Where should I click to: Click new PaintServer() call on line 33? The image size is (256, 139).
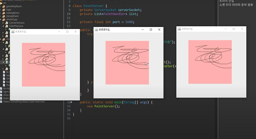click(x=103, y=106)
